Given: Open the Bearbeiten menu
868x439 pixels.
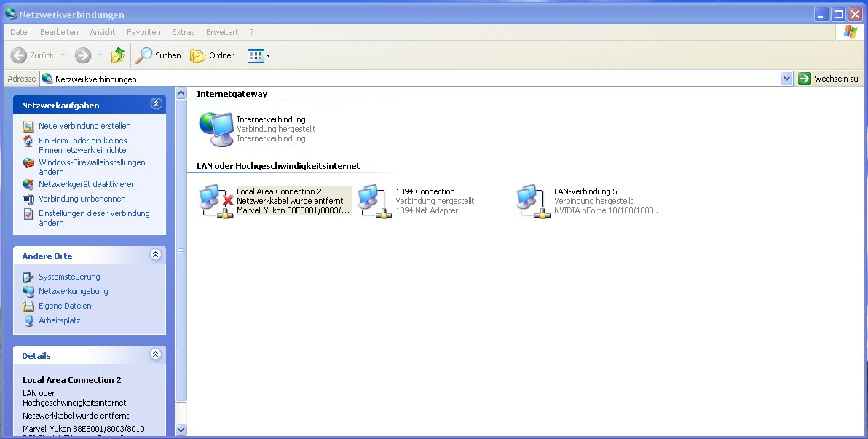Looking at the screenshot, I should click(59, 32).
